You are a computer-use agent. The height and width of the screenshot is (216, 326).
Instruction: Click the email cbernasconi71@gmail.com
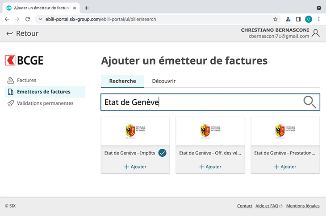[x=279, y=36]
